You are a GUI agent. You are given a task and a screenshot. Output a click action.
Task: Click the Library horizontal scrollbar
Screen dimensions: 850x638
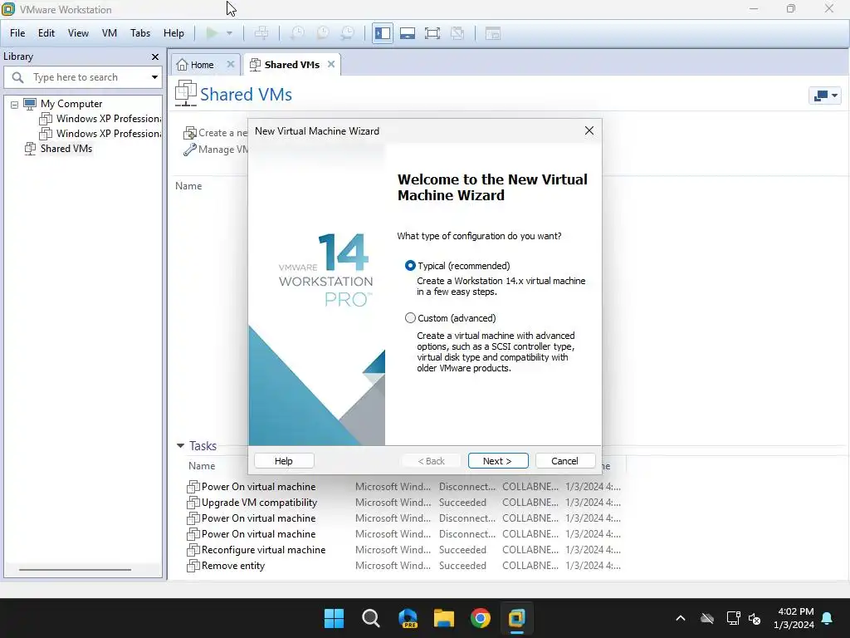pos(75,570)
